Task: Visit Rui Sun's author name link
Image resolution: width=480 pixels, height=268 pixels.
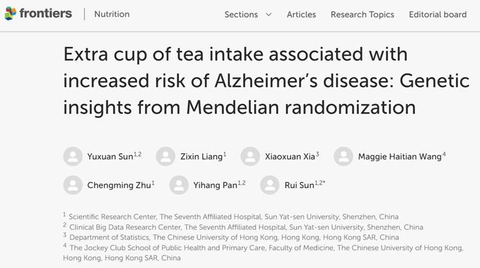Action: pos(299,185)
